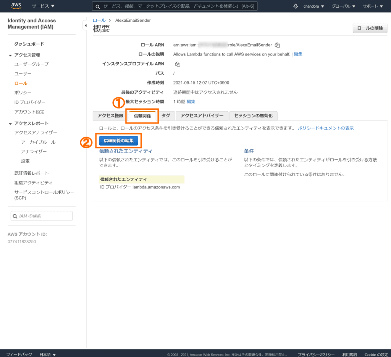Click the 条件 section heading
The image size is (391, 357).
pyautogui.click(x=249, y=151)
